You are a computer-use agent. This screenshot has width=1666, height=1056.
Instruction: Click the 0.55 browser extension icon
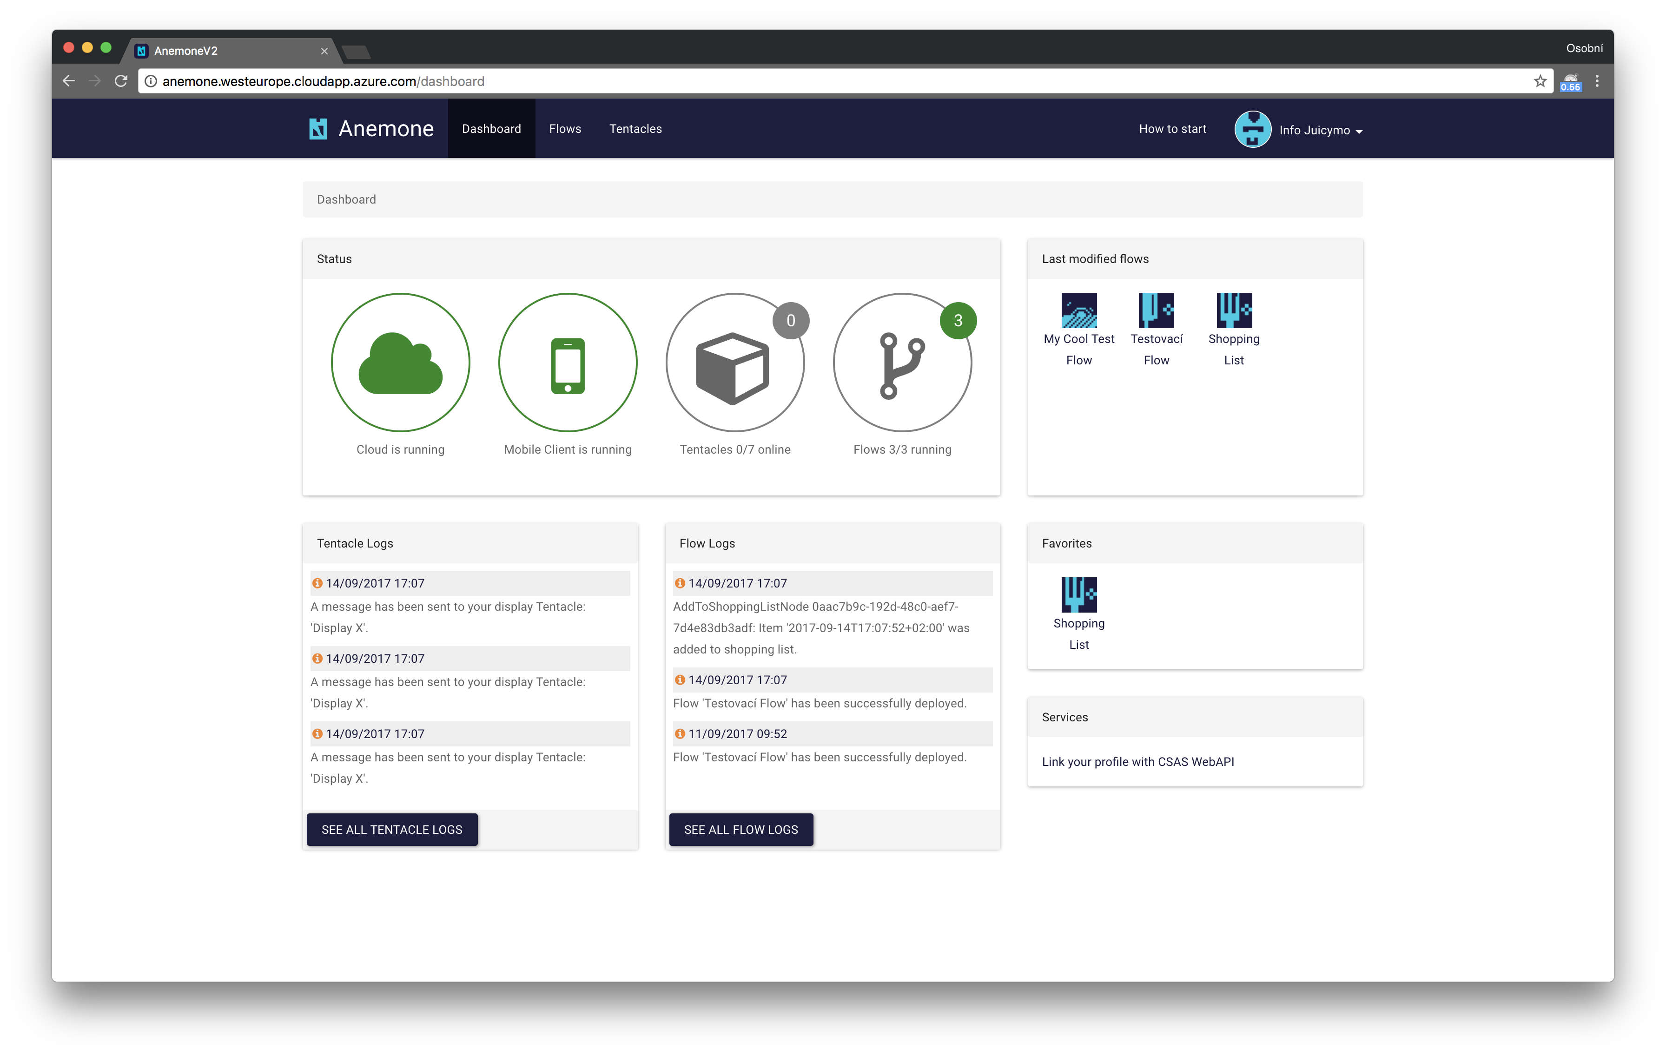pyautogui.click(x=1571, y=82)
